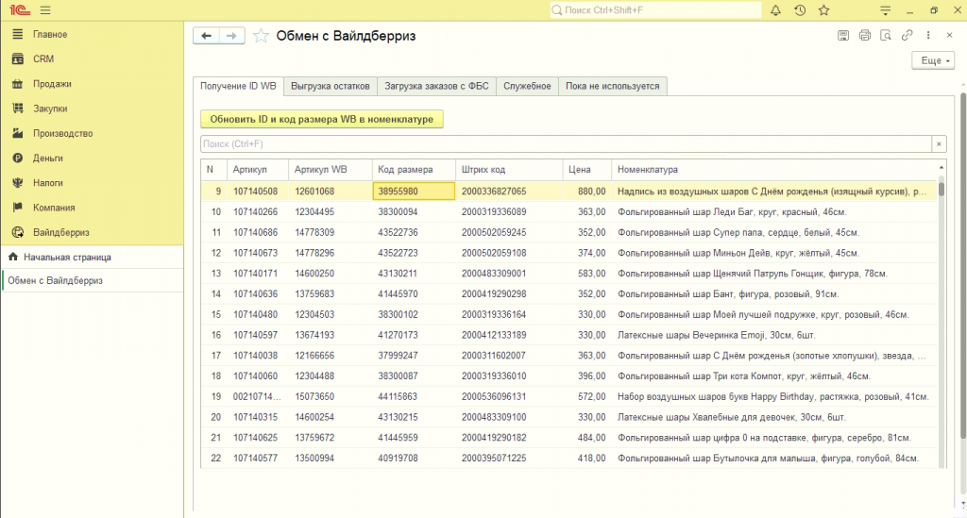Open Производство factory icon

tap(17, 133)
